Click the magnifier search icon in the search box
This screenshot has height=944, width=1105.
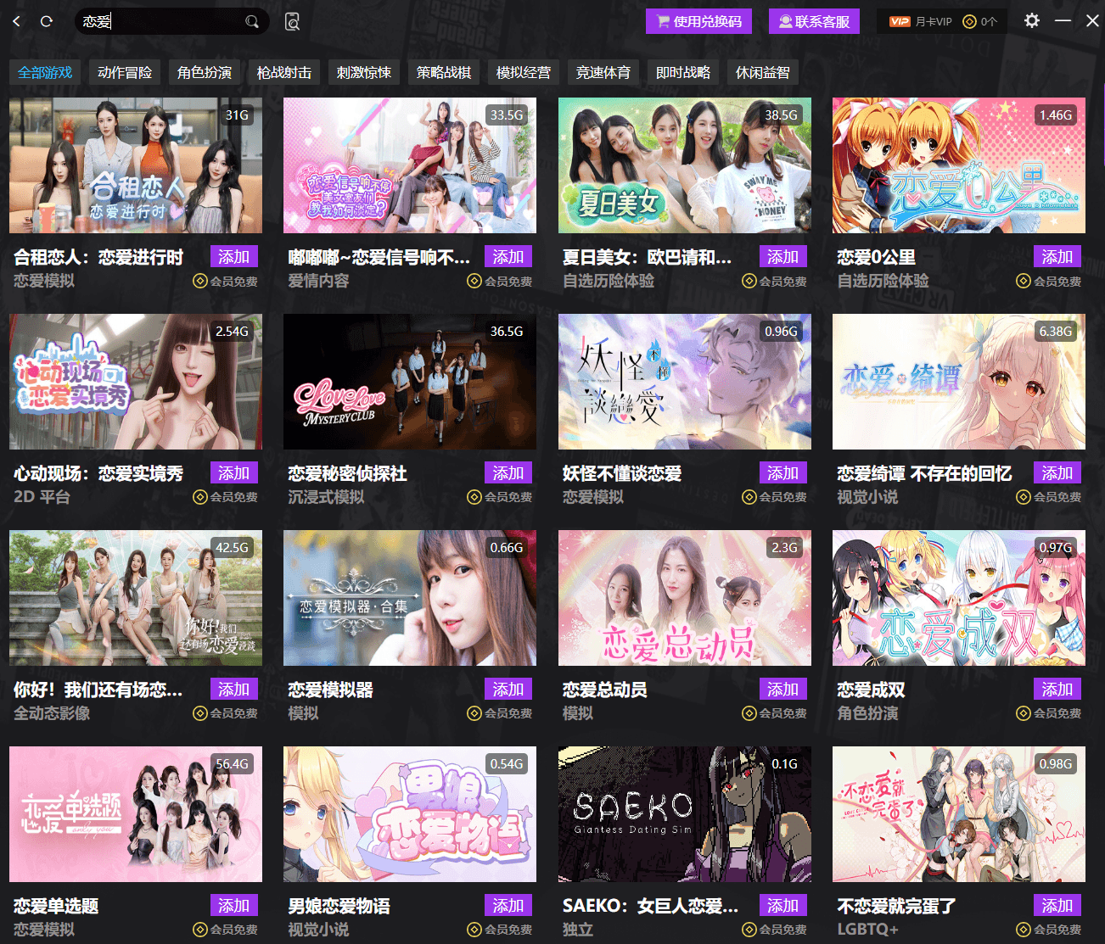click(x=252, y=21)
